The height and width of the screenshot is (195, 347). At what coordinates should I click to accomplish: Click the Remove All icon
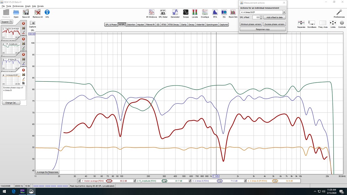point(37,13)
